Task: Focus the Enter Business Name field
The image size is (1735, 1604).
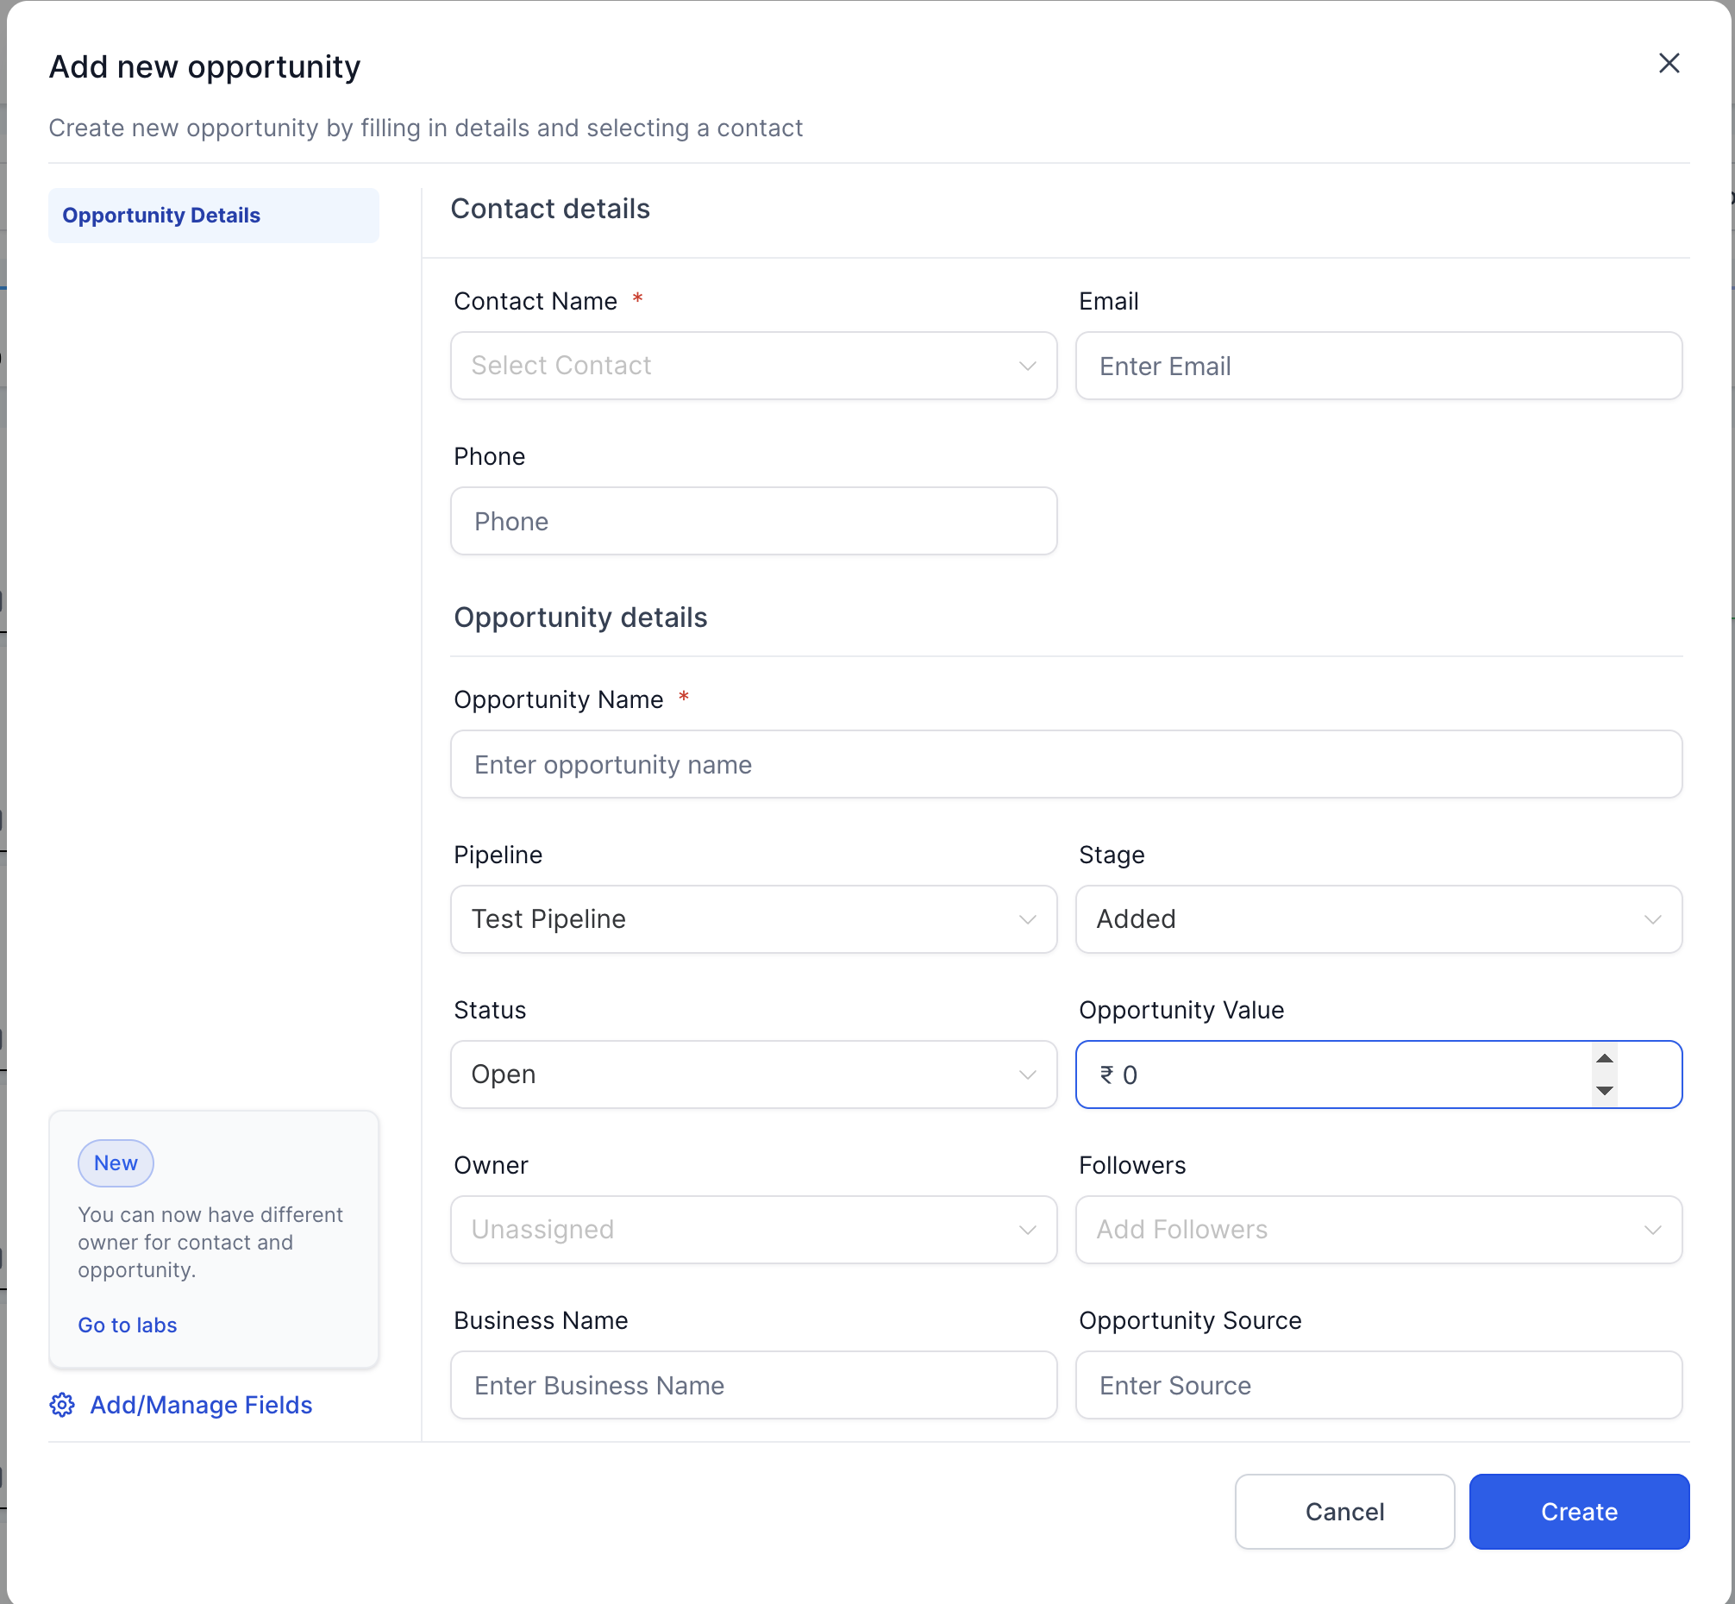Action: [x=753, y=1384]
